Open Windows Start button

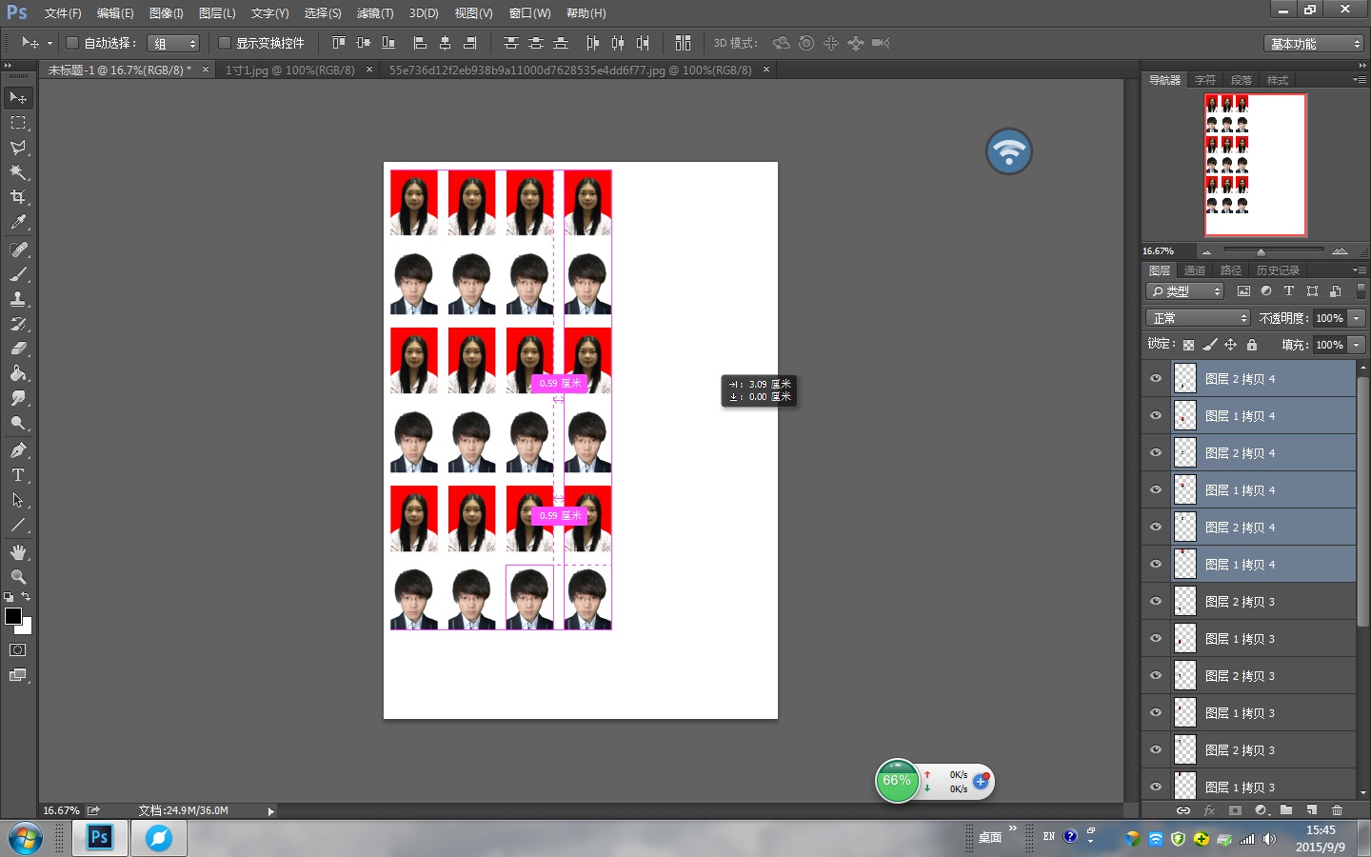click(26, 838)
